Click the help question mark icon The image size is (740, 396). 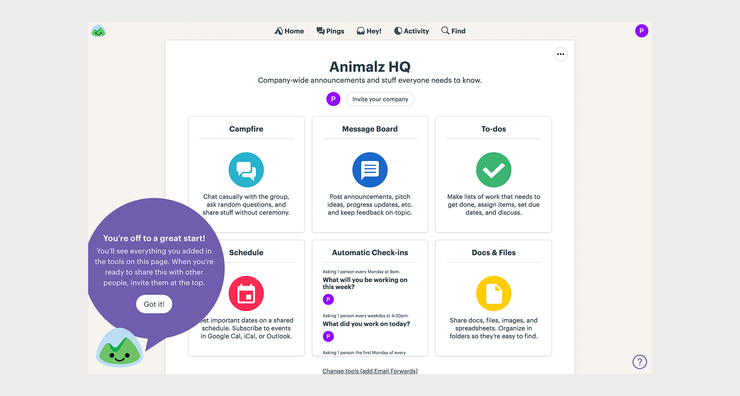tap(640, 362)
